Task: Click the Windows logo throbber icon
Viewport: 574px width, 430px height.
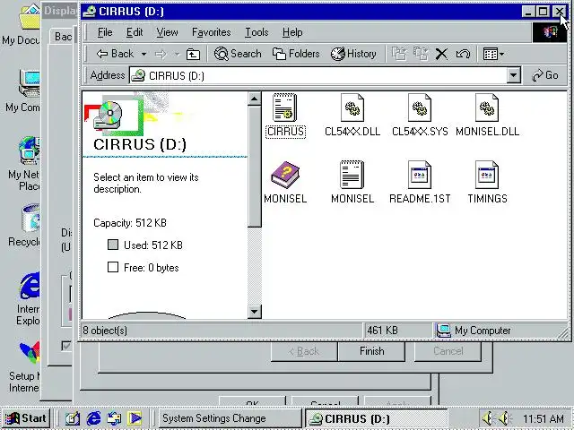Action: [x=550, y=32]
